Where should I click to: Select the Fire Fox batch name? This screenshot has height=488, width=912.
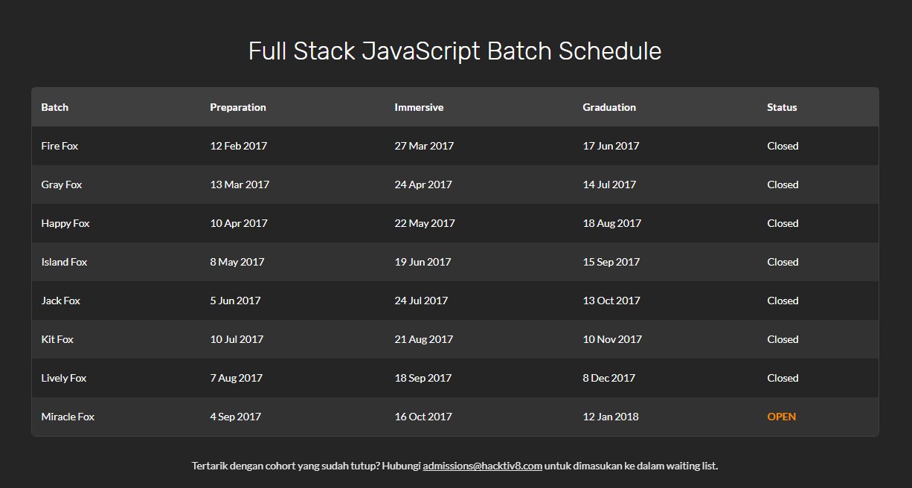60,146
